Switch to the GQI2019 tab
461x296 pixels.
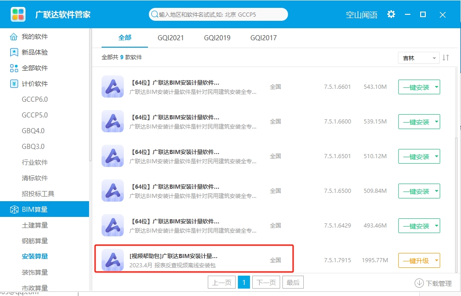[x=217, y=37]
